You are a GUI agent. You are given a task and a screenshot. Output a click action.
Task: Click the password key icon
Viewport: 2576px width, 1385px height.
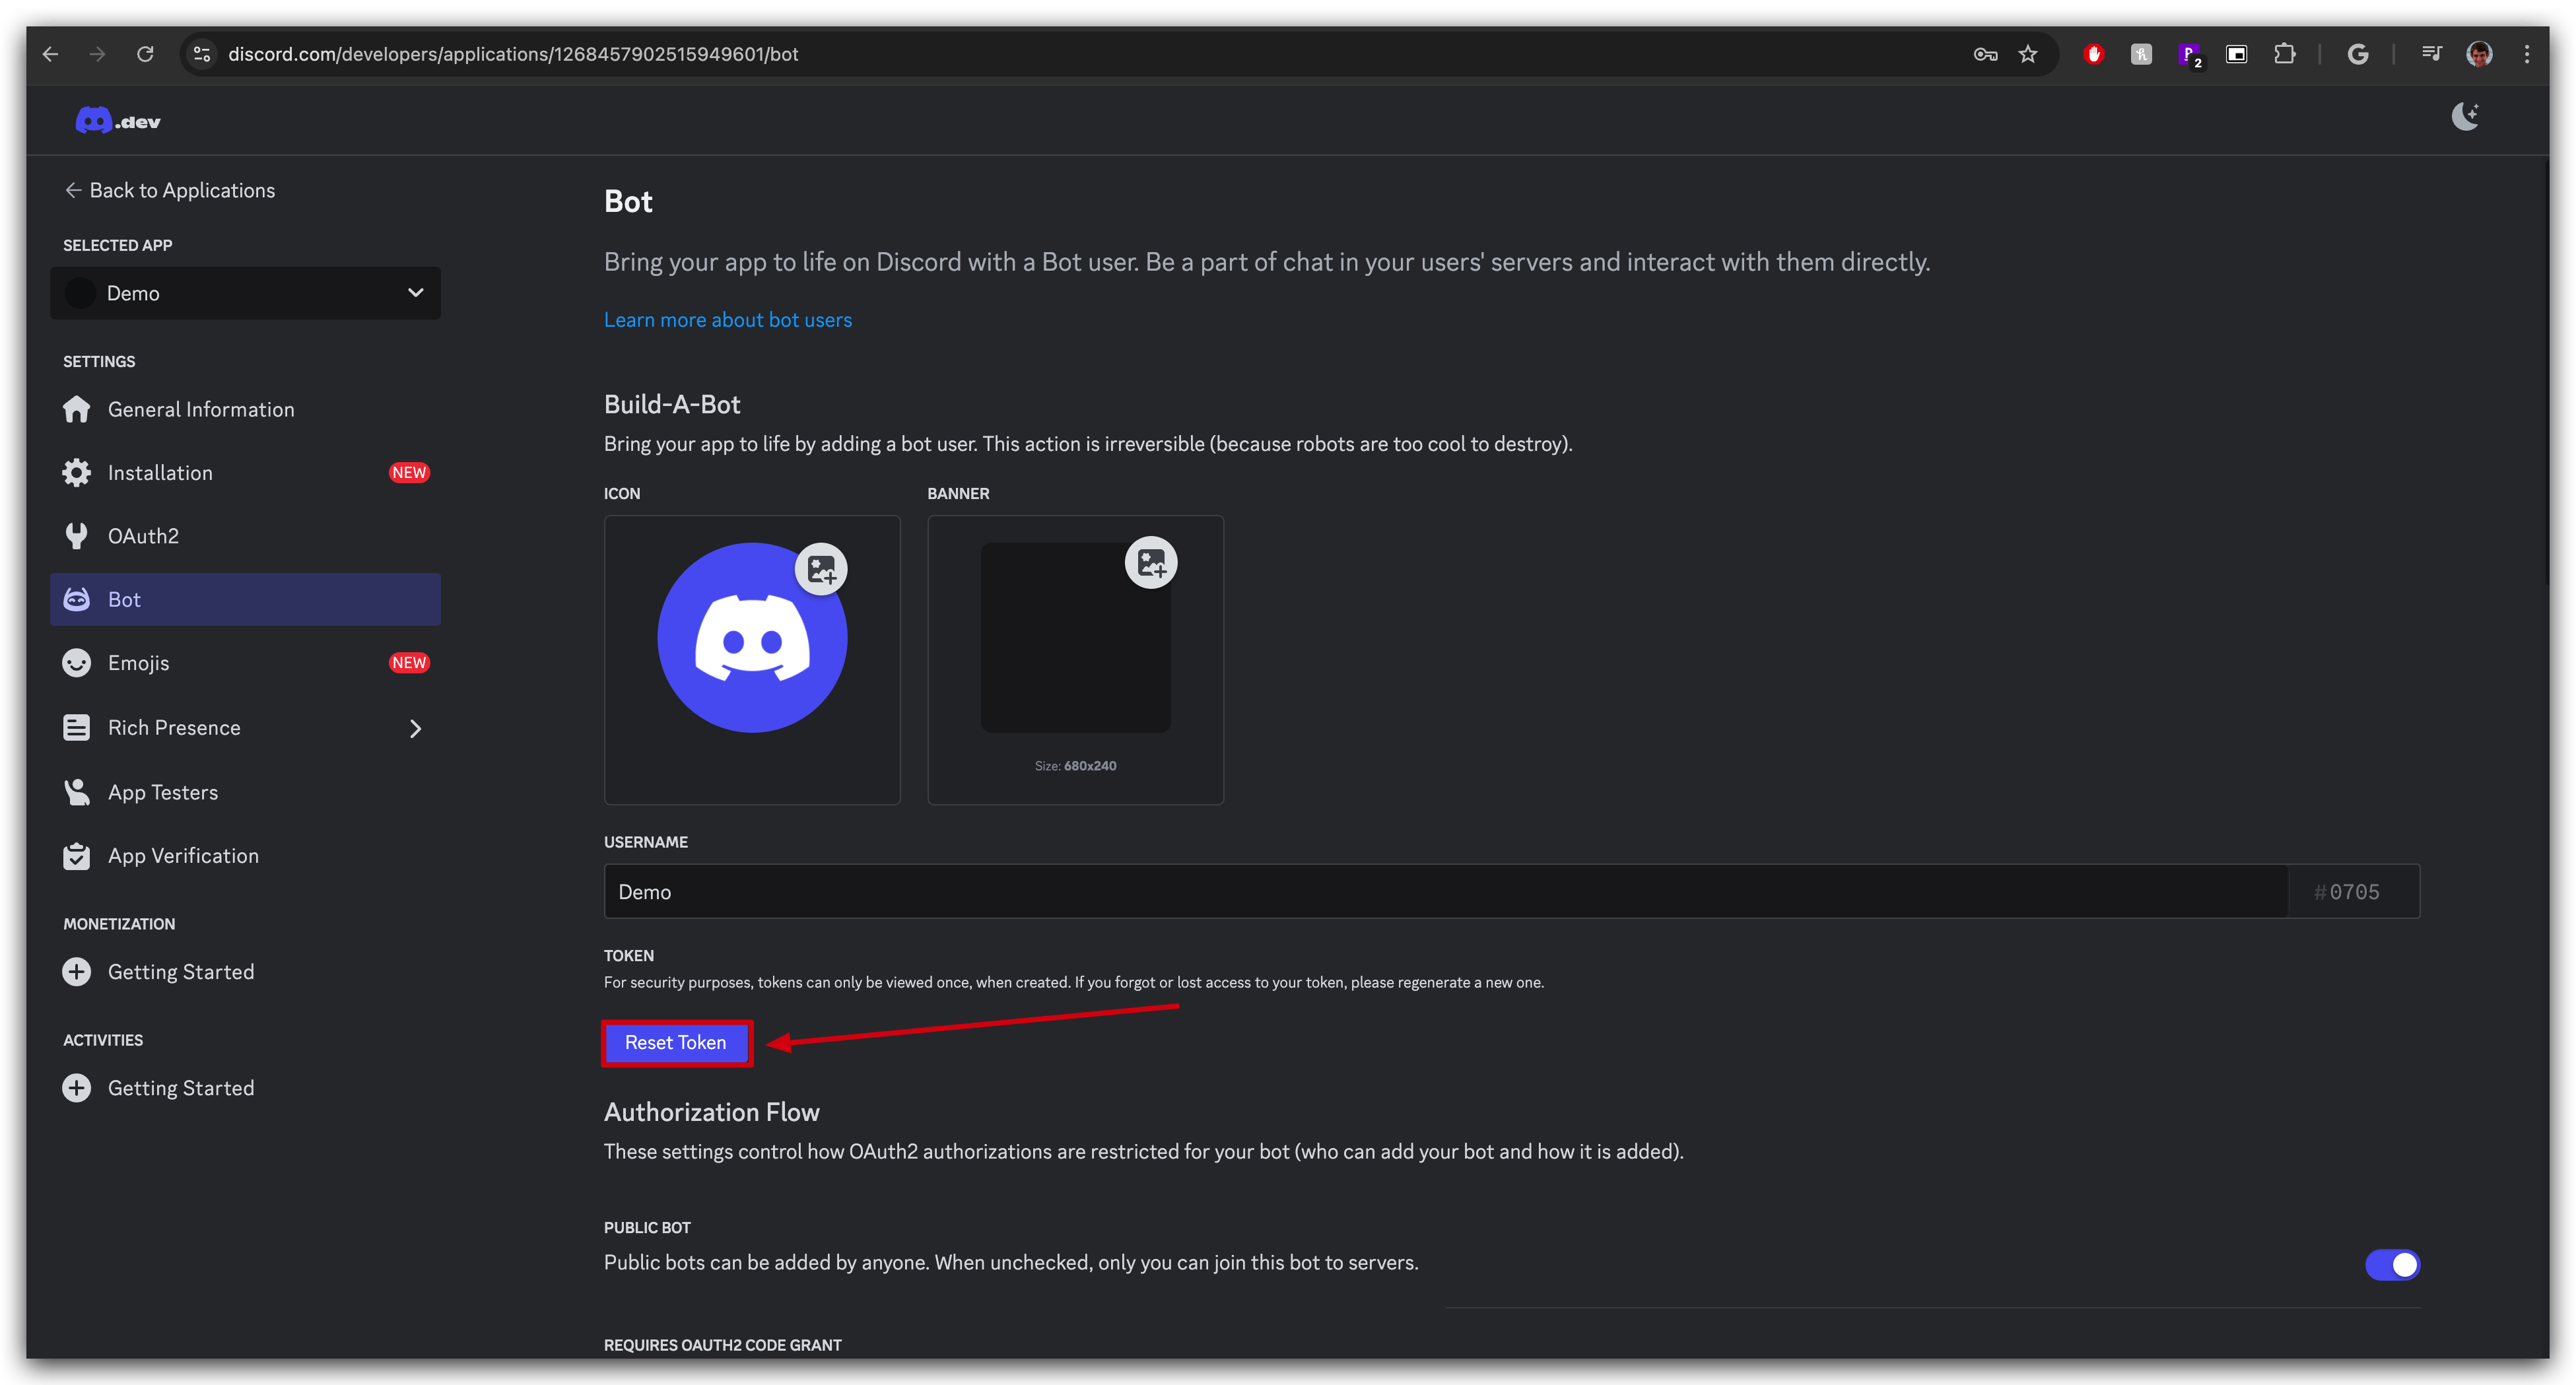[1985, 54]
